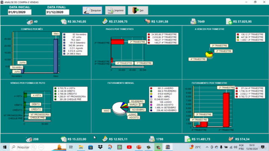Image resolution: width=269 pixels, height=151 pixels.
Task: Click the green swatch for 6.703,76 A VISTA
Action: (x=55, y=89)
